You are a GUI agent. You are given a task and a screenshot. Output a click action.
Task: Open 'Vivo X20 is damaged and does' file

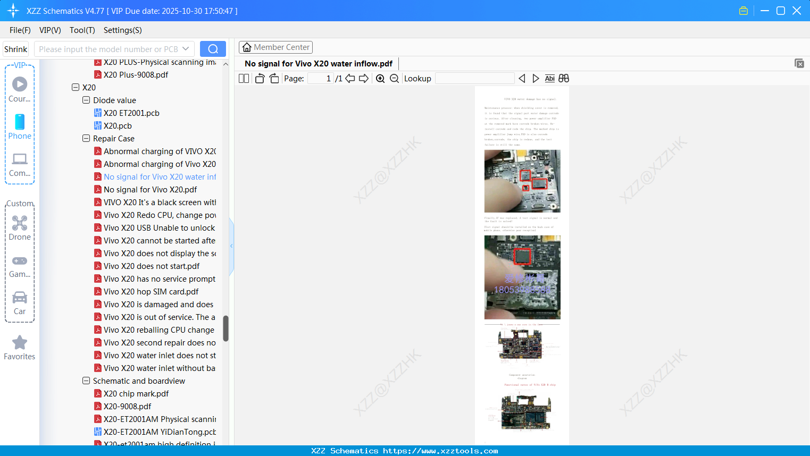[x=158, y=304]
